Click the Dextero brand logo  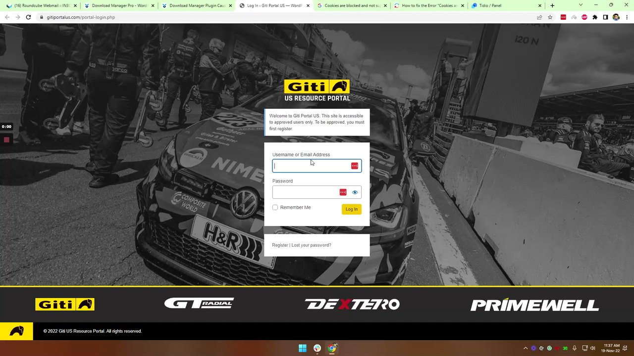[x=352, y=304]
